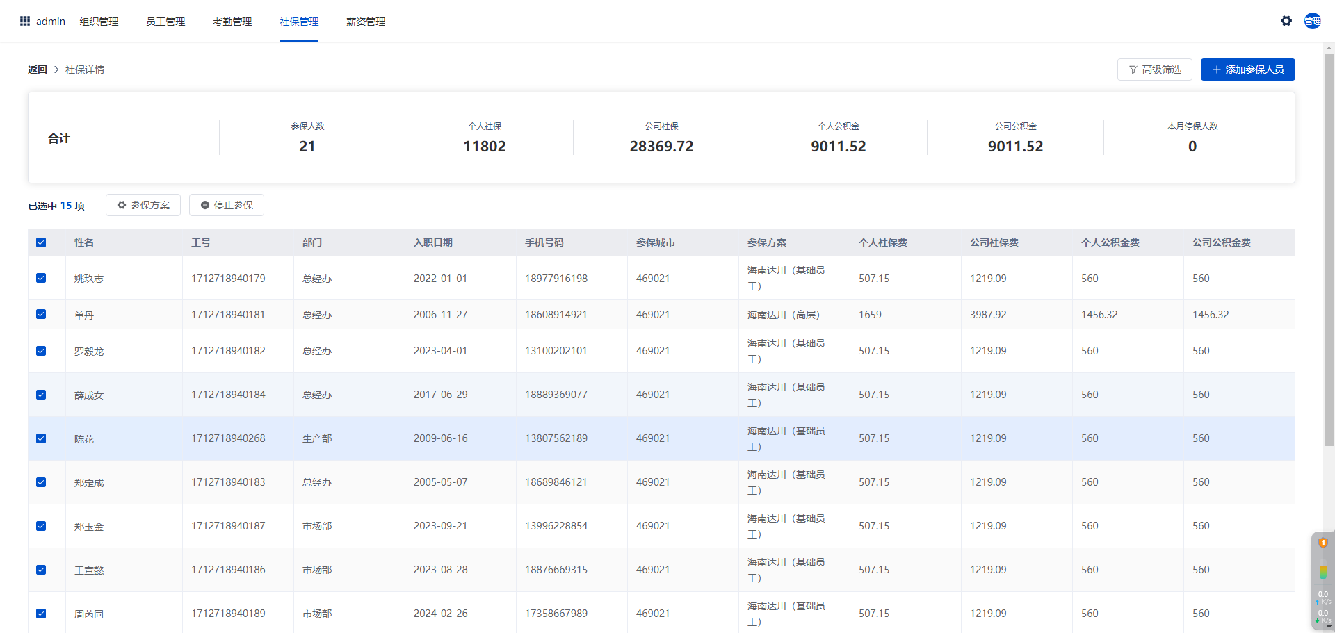Open 参保方案 settings button

[143, 205]
